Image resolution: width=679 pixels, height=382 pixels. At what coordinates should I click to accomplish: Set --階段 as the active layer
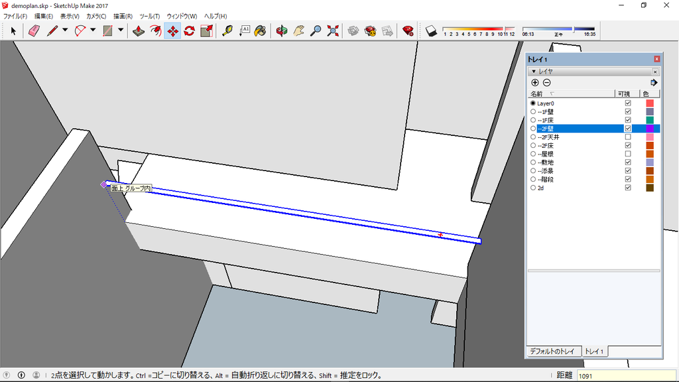tap(533, 179)
